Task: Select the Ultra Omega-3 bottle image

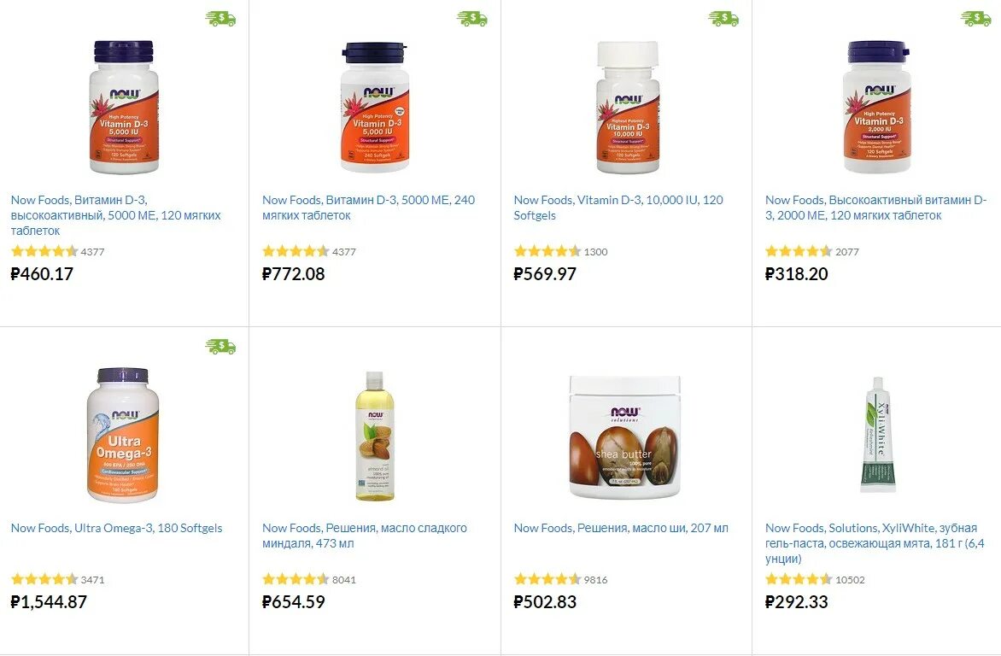Action: click(x=123, y=435)
